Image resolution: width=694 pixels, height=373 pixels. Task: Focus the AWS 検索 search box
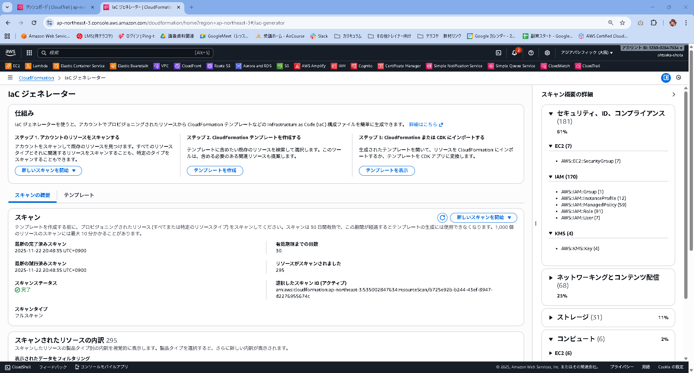(x=125, y=53)
